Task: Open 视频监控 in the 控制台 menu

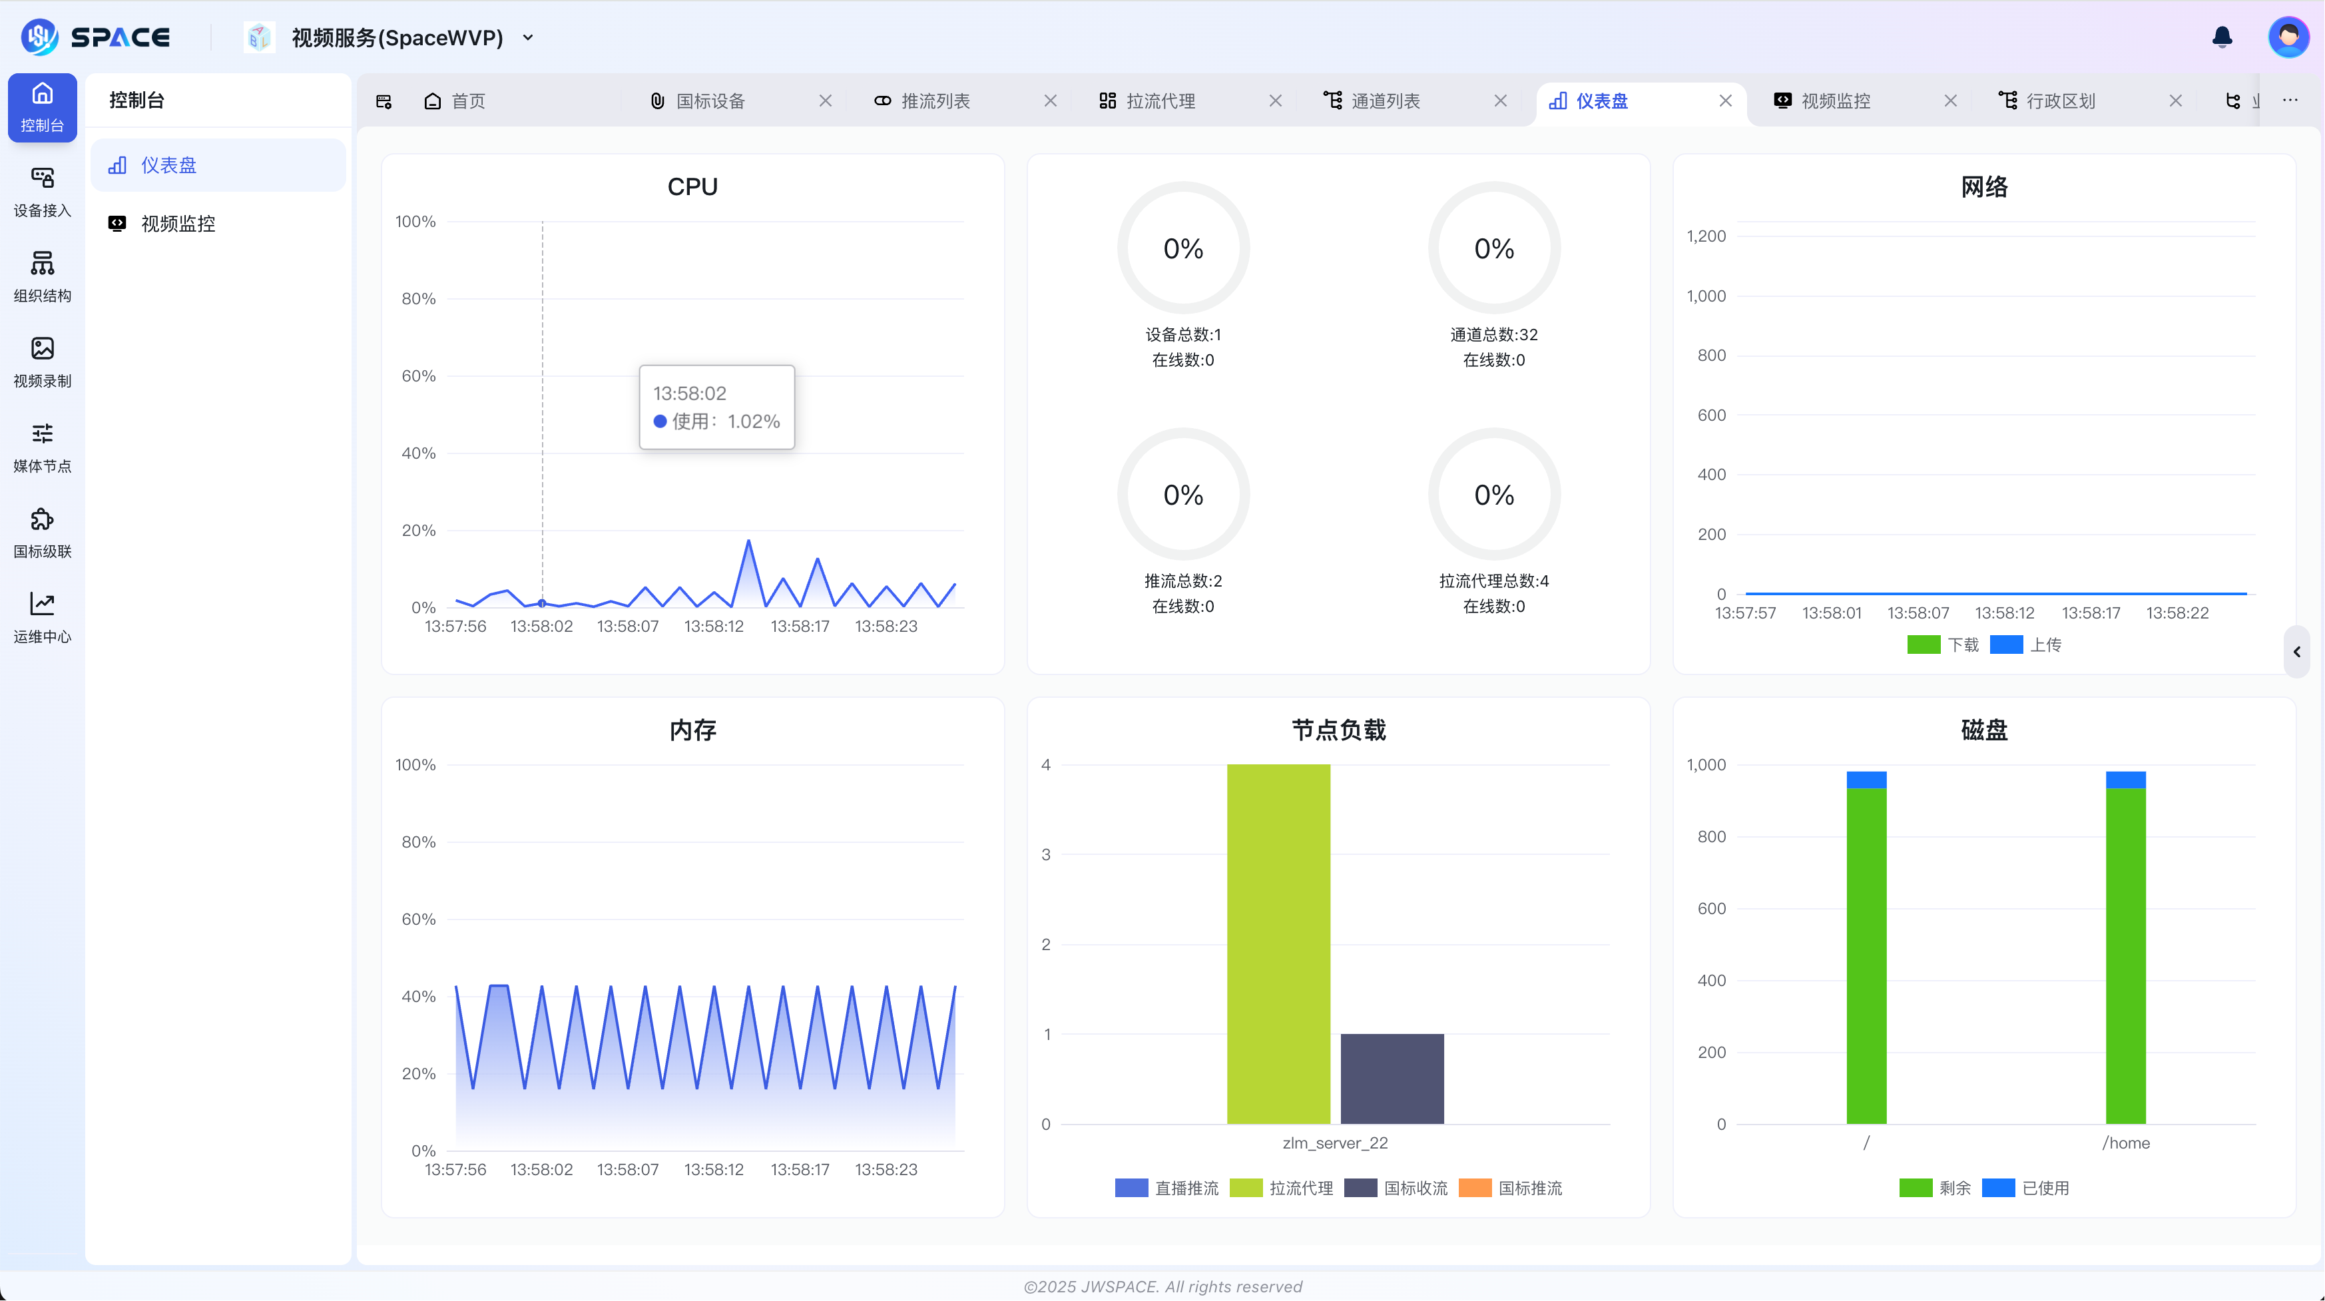Action: click(178, 224)
